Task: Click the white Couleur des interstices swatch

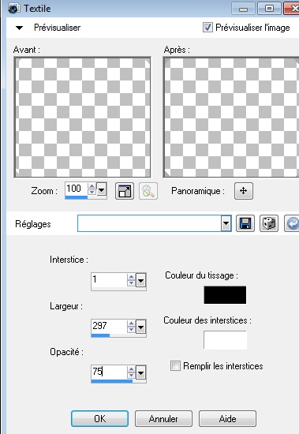Action: 225,339
